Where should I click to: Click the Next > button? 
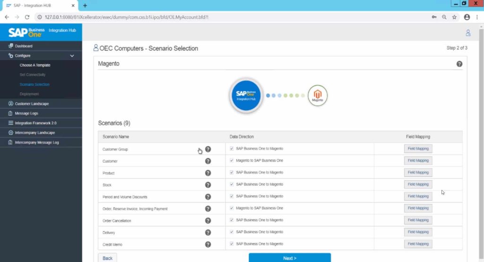click(x=290, y=258)
